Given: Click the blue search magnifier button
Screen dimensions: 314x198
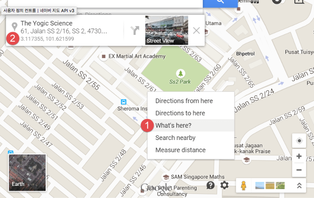Looking at the screenshot, I should click(220, 3).
